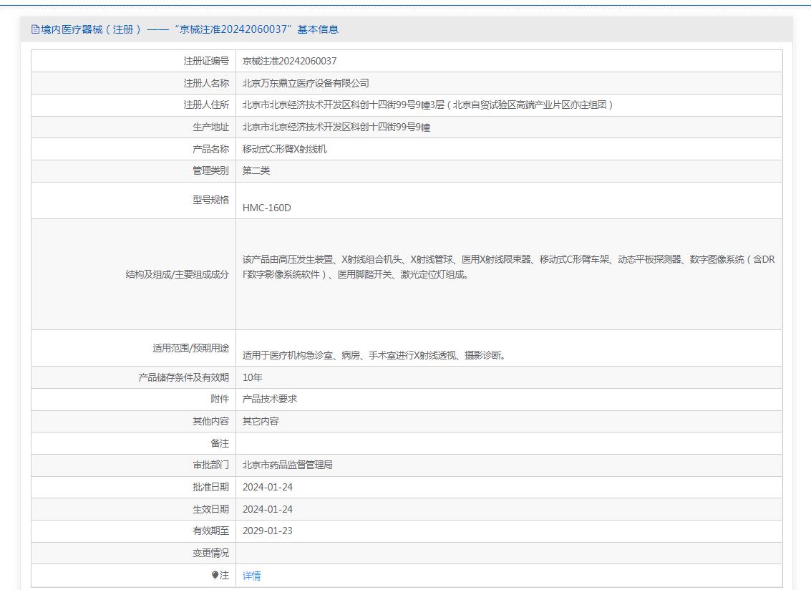Select model specification HMC-160D
The height and width of the screenshot is (590, 811).
pyautogui.click(x=267, y=208)
